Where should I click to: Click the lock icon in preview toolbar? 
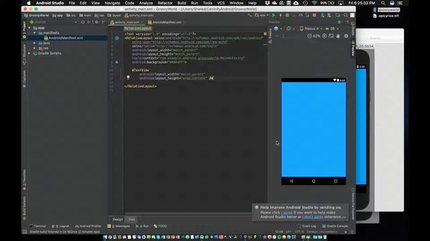338,35
